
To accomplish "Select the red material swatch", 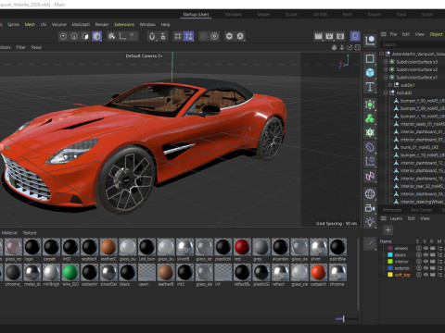I will coord(242,247).
